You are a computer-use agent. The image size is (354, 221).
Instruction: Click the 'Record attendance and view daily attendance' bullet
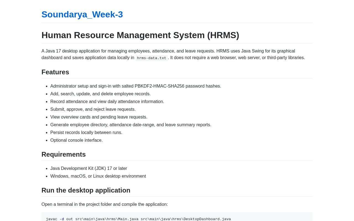click(107, 102)
